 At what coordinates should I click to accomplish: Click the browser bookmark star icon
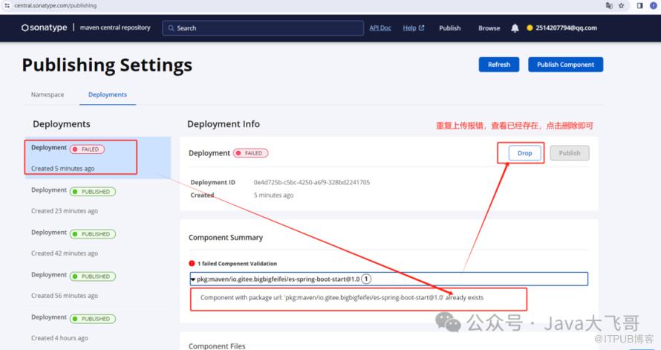(x=622, y=5)
